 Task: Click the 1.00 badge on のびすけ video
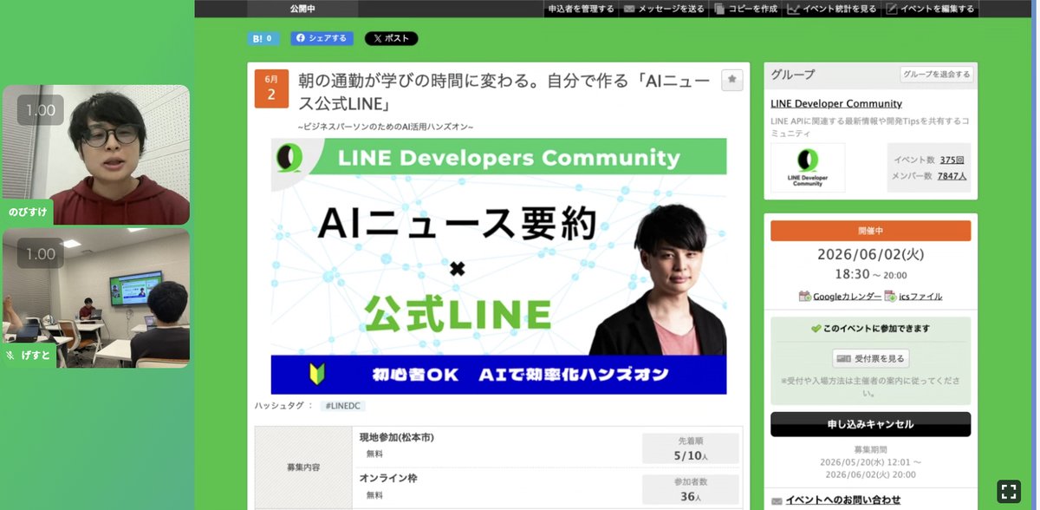(41, 110)
